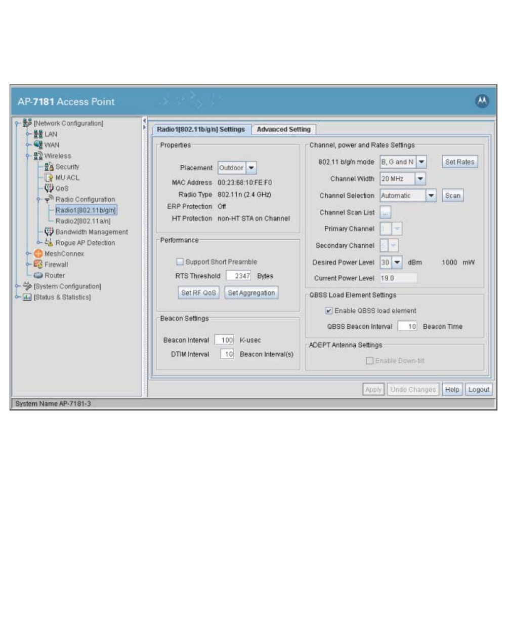Click the QoS icon in tree
The image size is (505, 632).
point(49,188)
